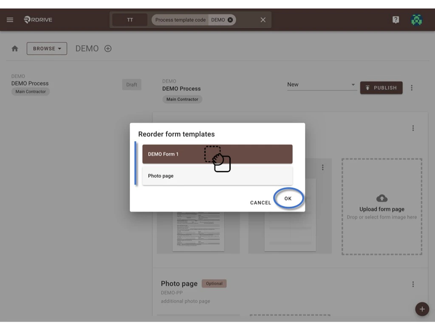Clear the search with the X icon

pyautogui.click(x=263, y=20)
